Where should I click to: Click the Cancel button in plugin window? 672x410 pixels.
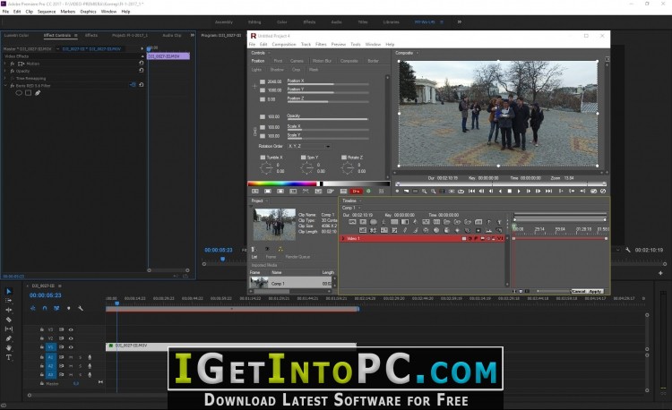578,292
